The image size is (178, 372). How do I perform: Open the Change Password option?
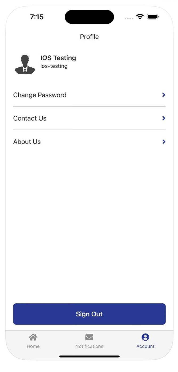[40, 95]
